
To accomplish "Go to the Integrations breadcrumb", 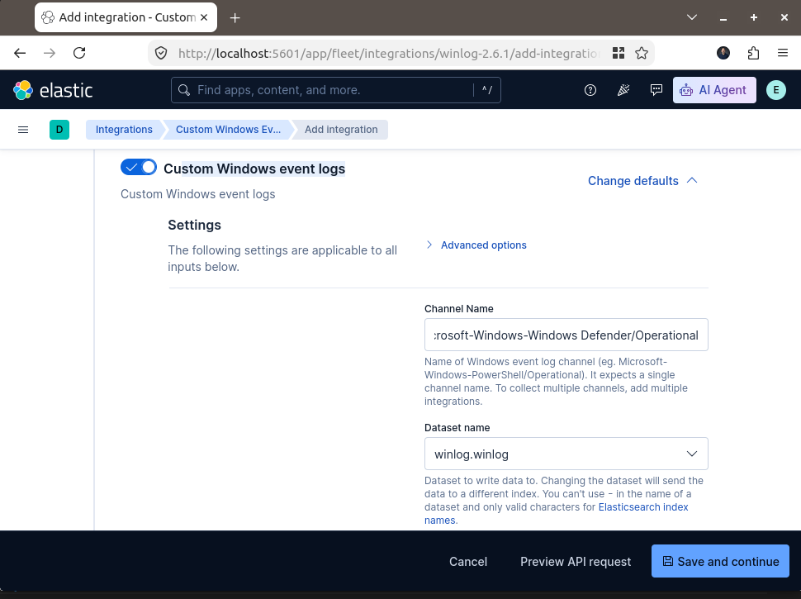I will click(124, 130).
